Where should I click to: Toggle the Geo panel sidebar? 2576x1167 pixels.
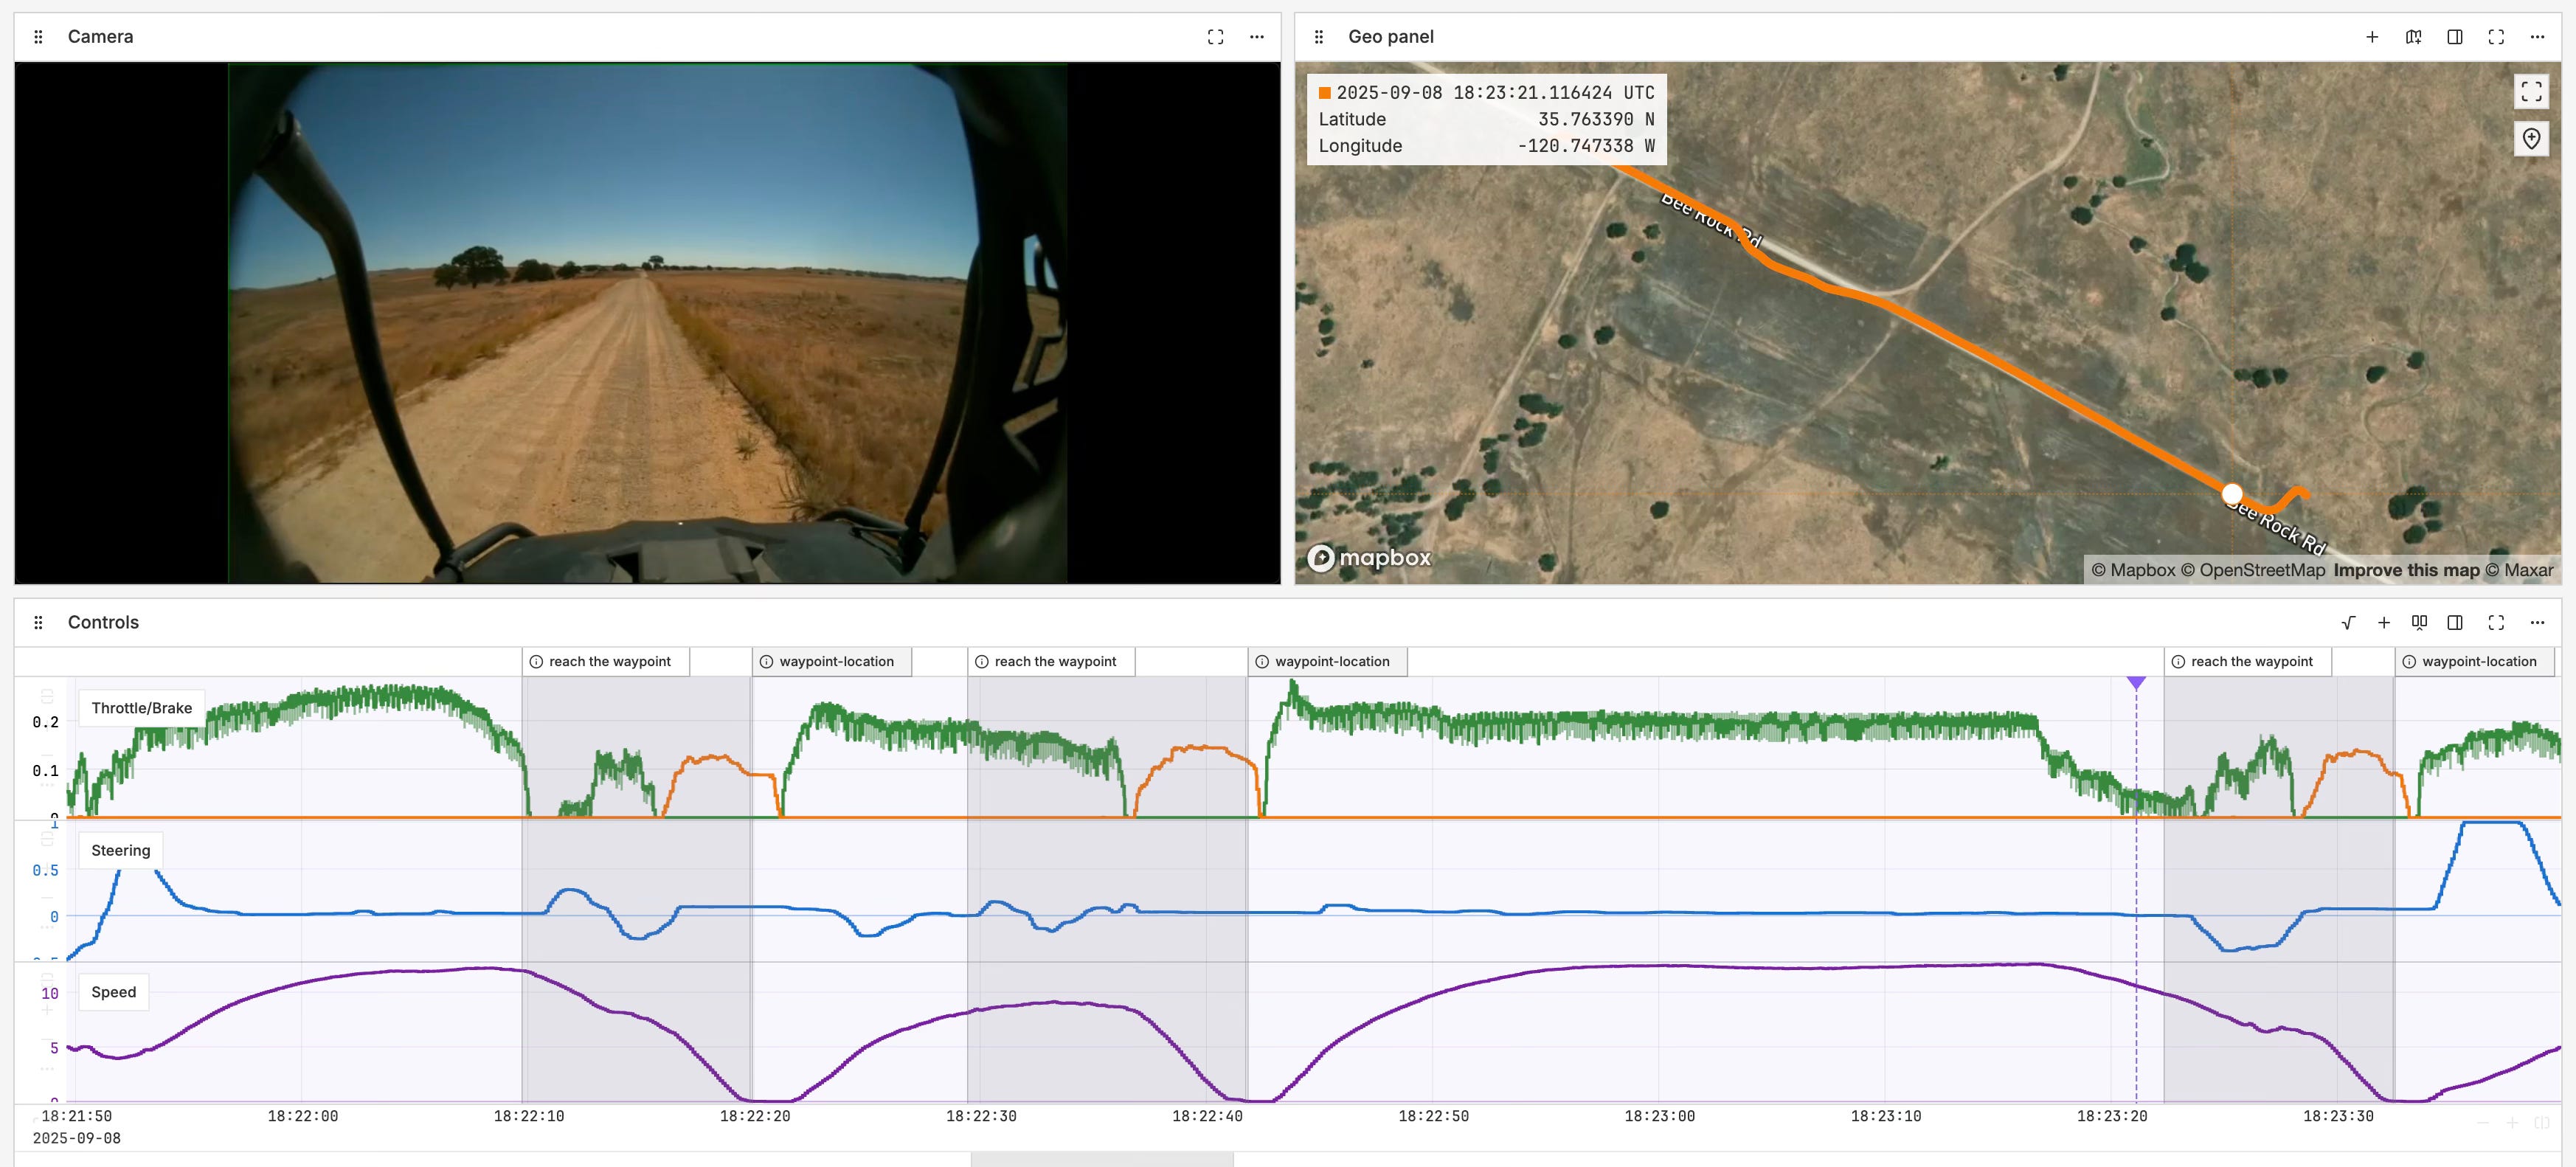point(2454,37)
